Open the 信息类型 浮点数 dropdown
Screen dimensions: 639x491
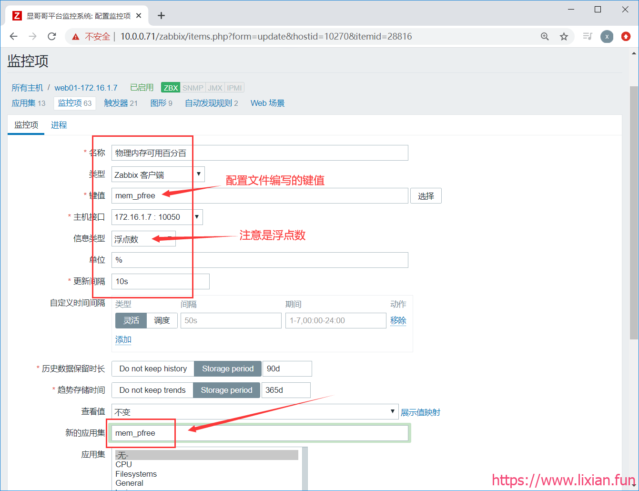pyautogui.click(x=143, y=238)
